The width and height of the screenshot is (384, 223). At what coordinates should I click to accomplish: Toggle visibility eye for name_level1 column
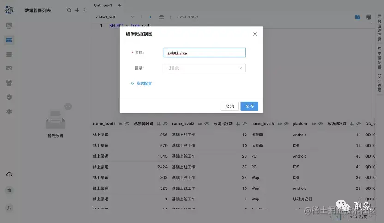point(127,124)
